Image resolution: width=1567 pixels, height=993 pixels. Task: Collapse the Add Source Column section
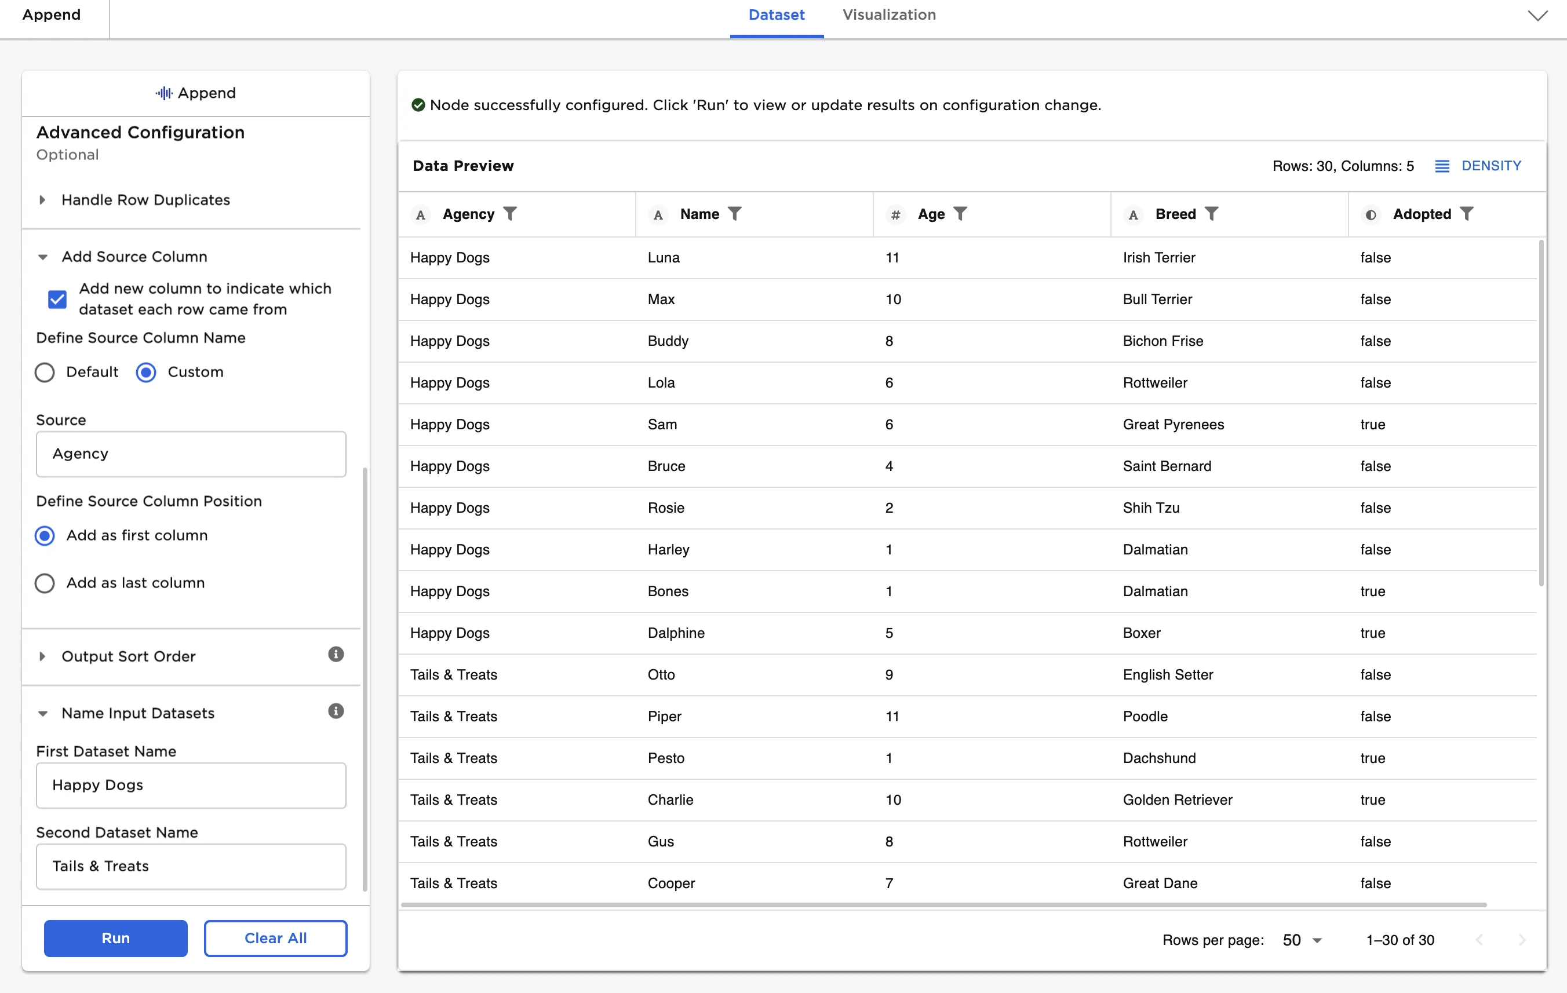(42, 257)
